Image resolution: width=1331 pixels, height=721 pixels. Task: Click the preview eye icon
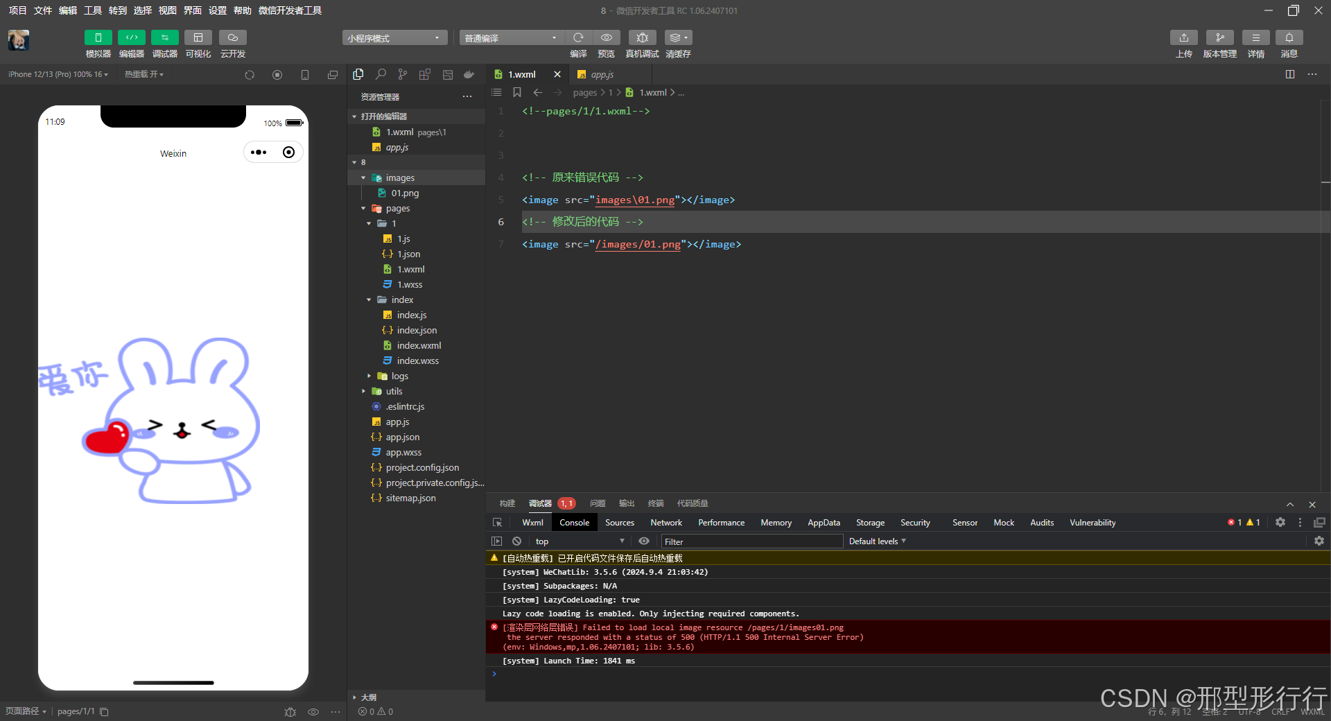click(x=607, y=37)
